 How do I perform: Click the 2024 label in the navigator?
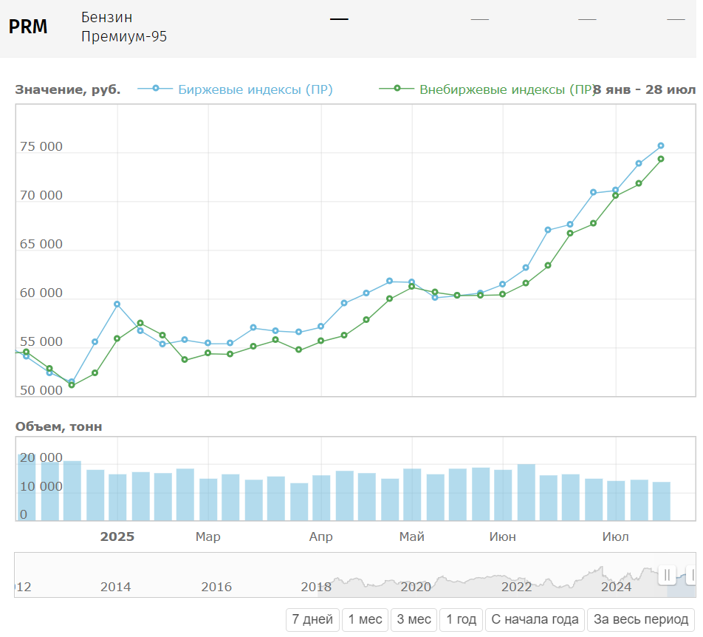point(616,587)
